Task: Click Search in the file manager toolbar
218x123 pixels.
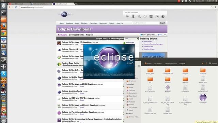Action: [x=213, y=64]
